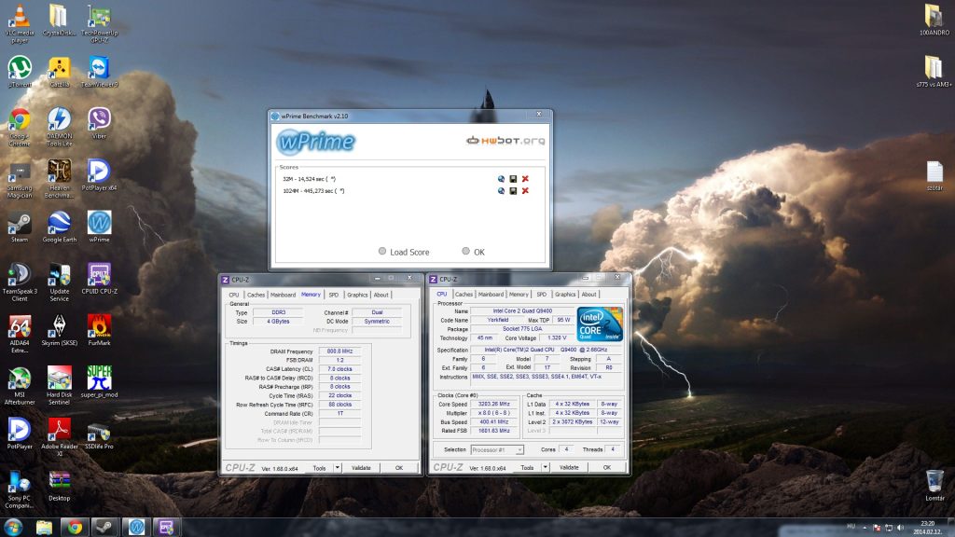Open TeamSpeak 3 Client desktop shortcut

(x=20, y=282)
